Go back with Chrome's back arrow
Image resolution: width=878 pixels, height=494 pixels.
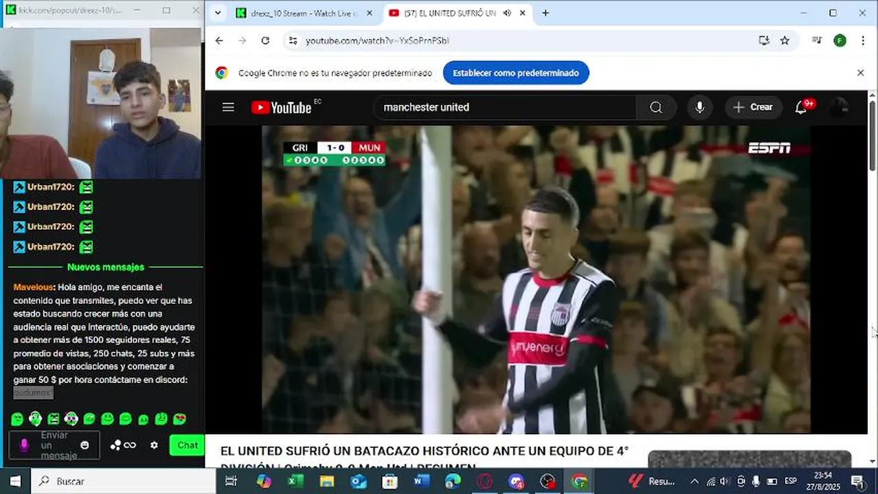(219, 40)
